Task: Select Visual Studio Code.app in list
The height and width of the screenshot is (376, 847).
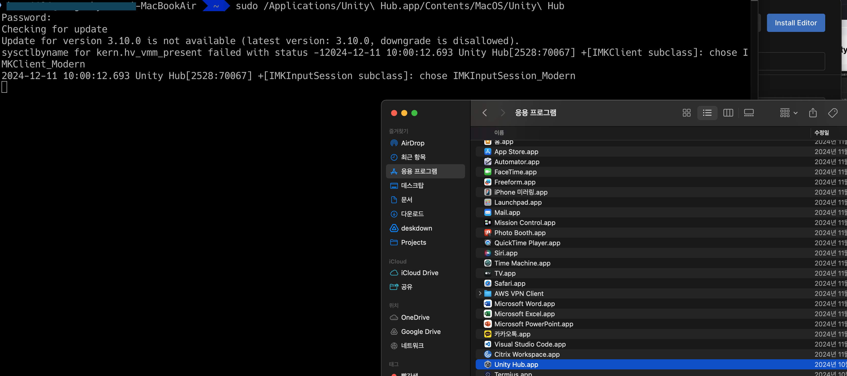Action: click(x=530, y=344)
